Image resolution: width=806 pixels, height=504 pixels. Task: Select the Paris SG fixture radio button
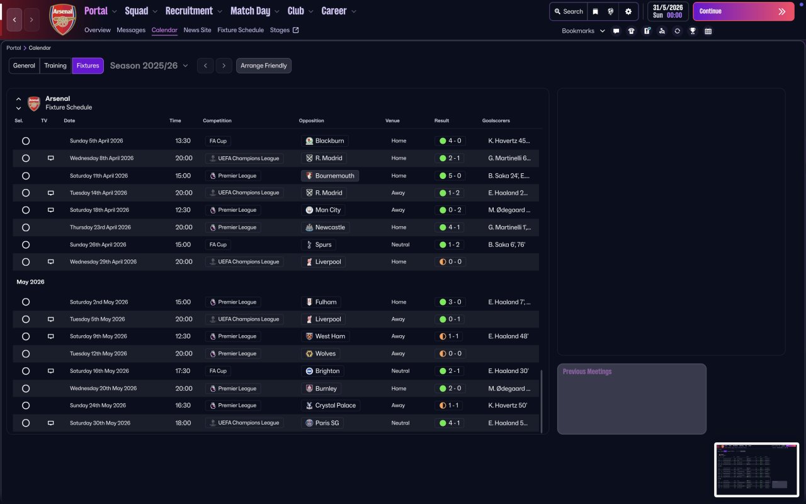[x=26, y=423]
